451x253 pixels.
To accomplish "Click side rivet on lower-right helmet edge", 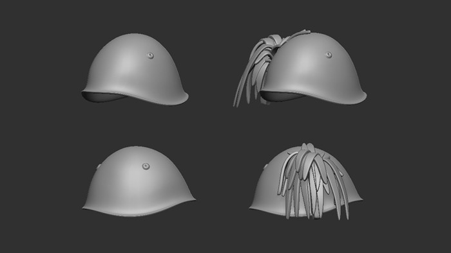I will click(265, 166).
